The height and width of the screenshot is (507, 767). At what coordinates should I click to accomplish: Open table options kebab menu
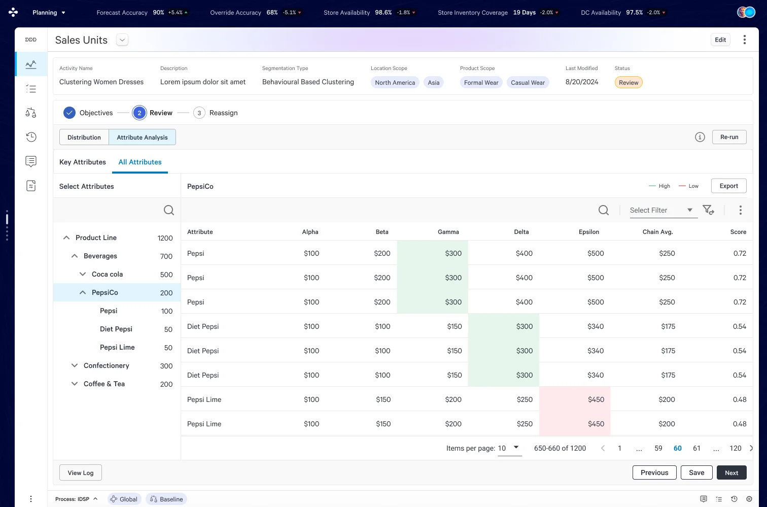(741, 210)
